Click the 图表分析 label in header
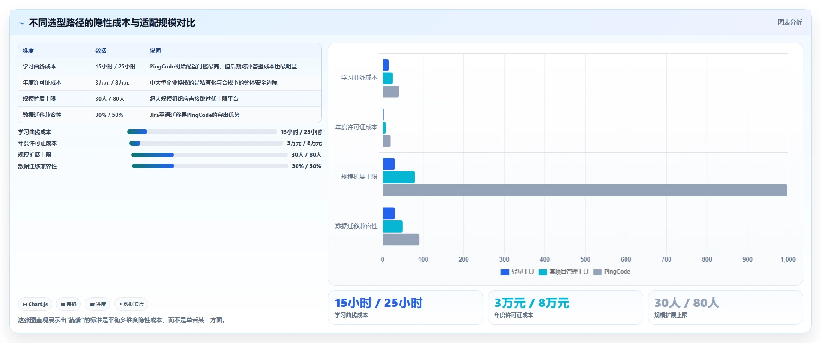 pyautogui.click(x=790, y=22)
